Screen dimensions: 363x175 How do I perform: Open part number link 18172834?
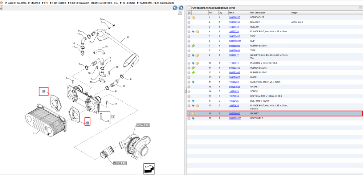234,96
